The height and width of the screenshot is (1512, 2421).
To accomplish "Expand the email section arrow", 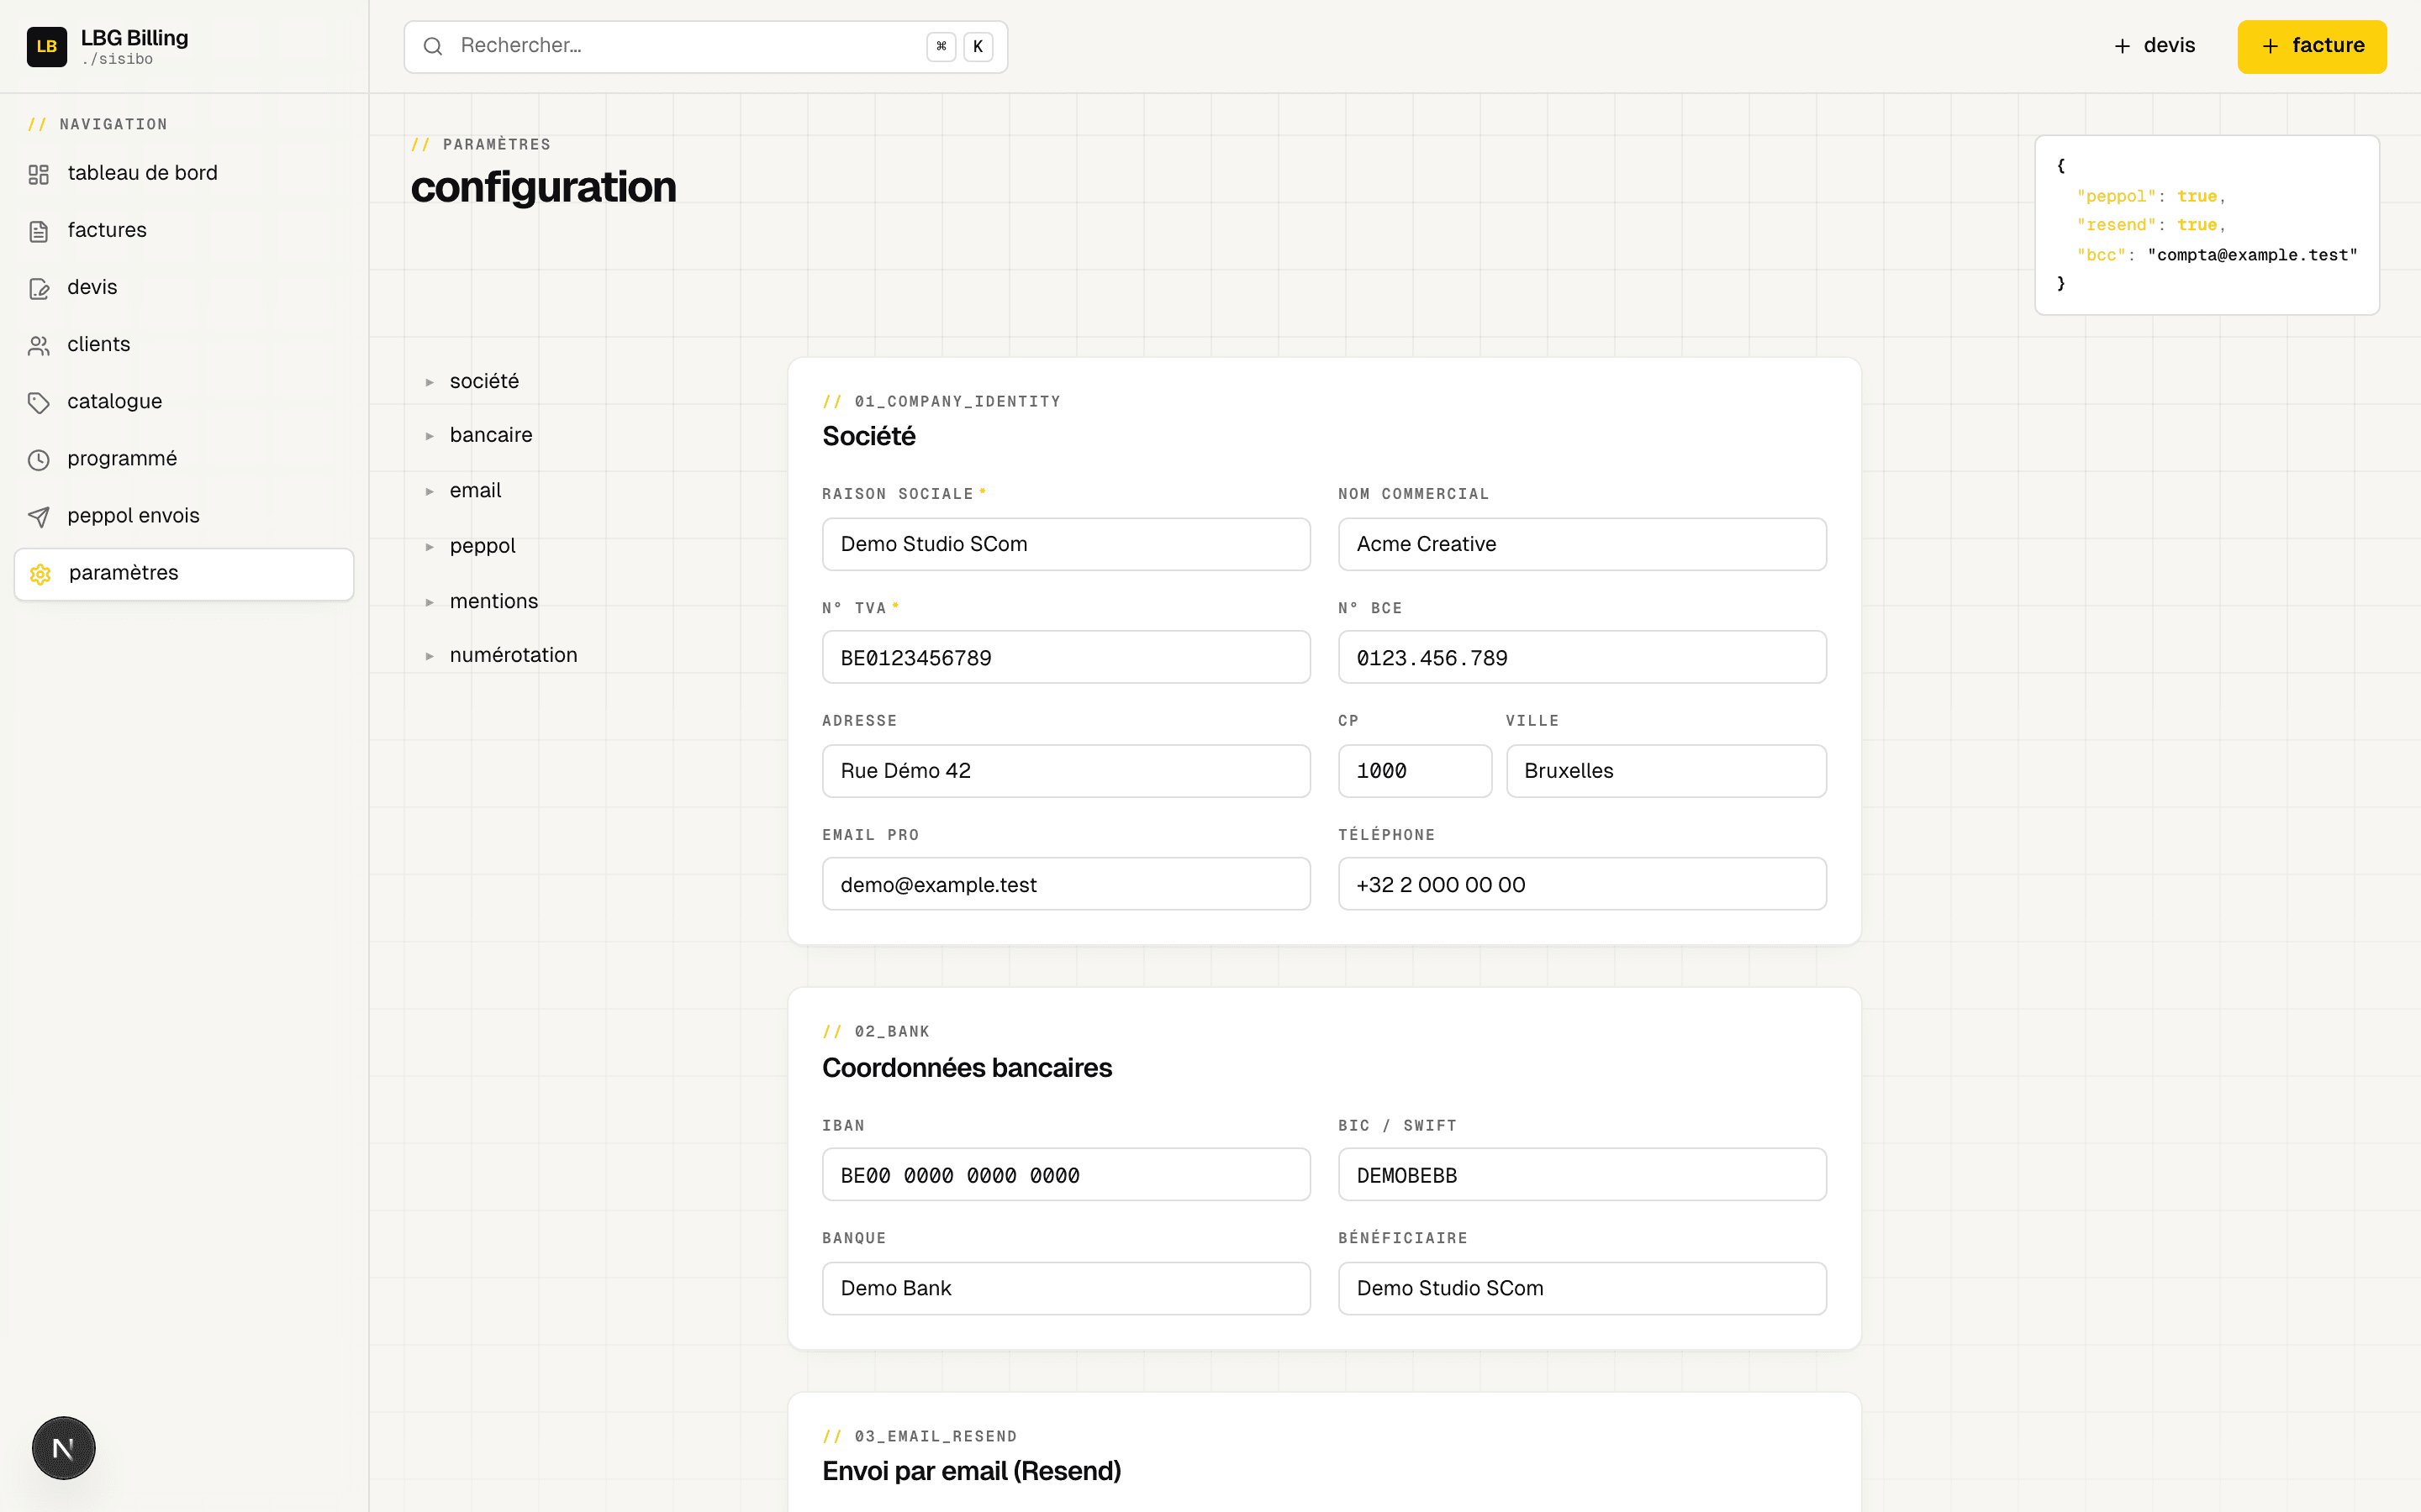I will click(x=430, y=491).
